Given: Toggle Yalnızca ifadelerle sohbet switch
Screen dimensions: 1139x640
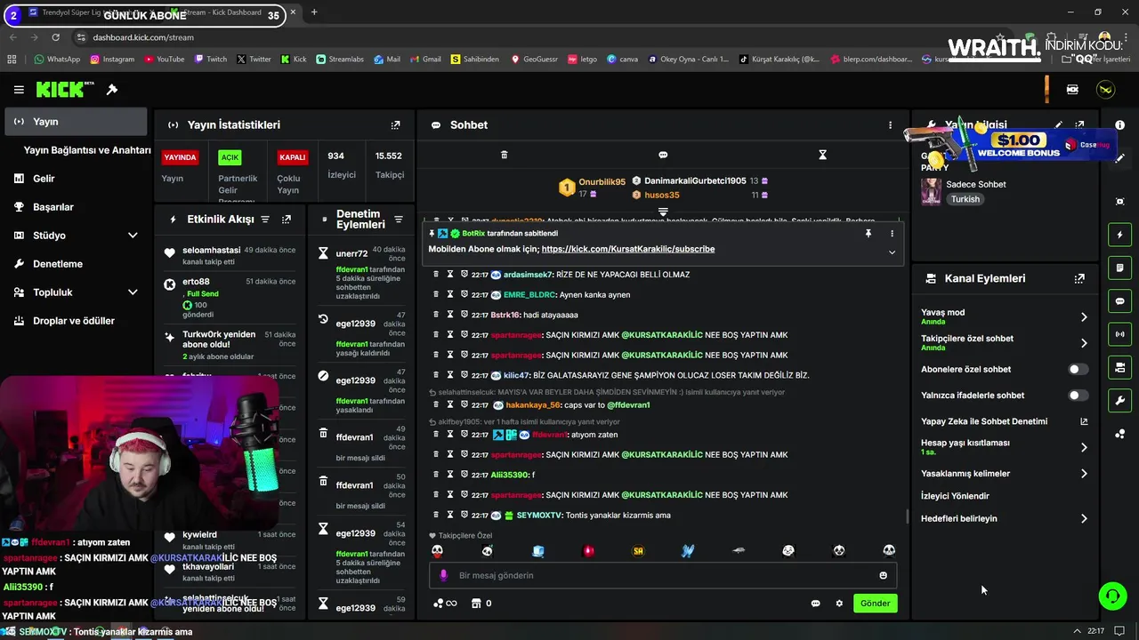Looking at the screenshot, I should coord(1078,396).
